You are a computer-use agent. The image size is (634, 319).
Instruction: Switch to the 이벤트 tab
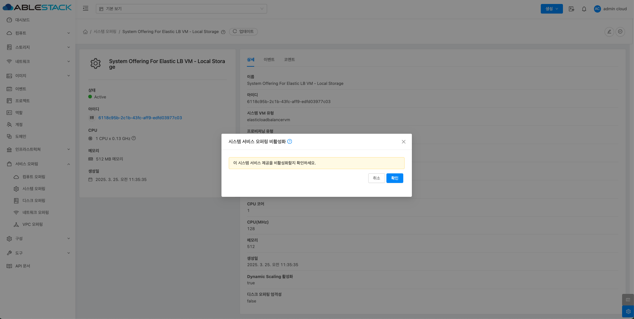tap(269, 59)
